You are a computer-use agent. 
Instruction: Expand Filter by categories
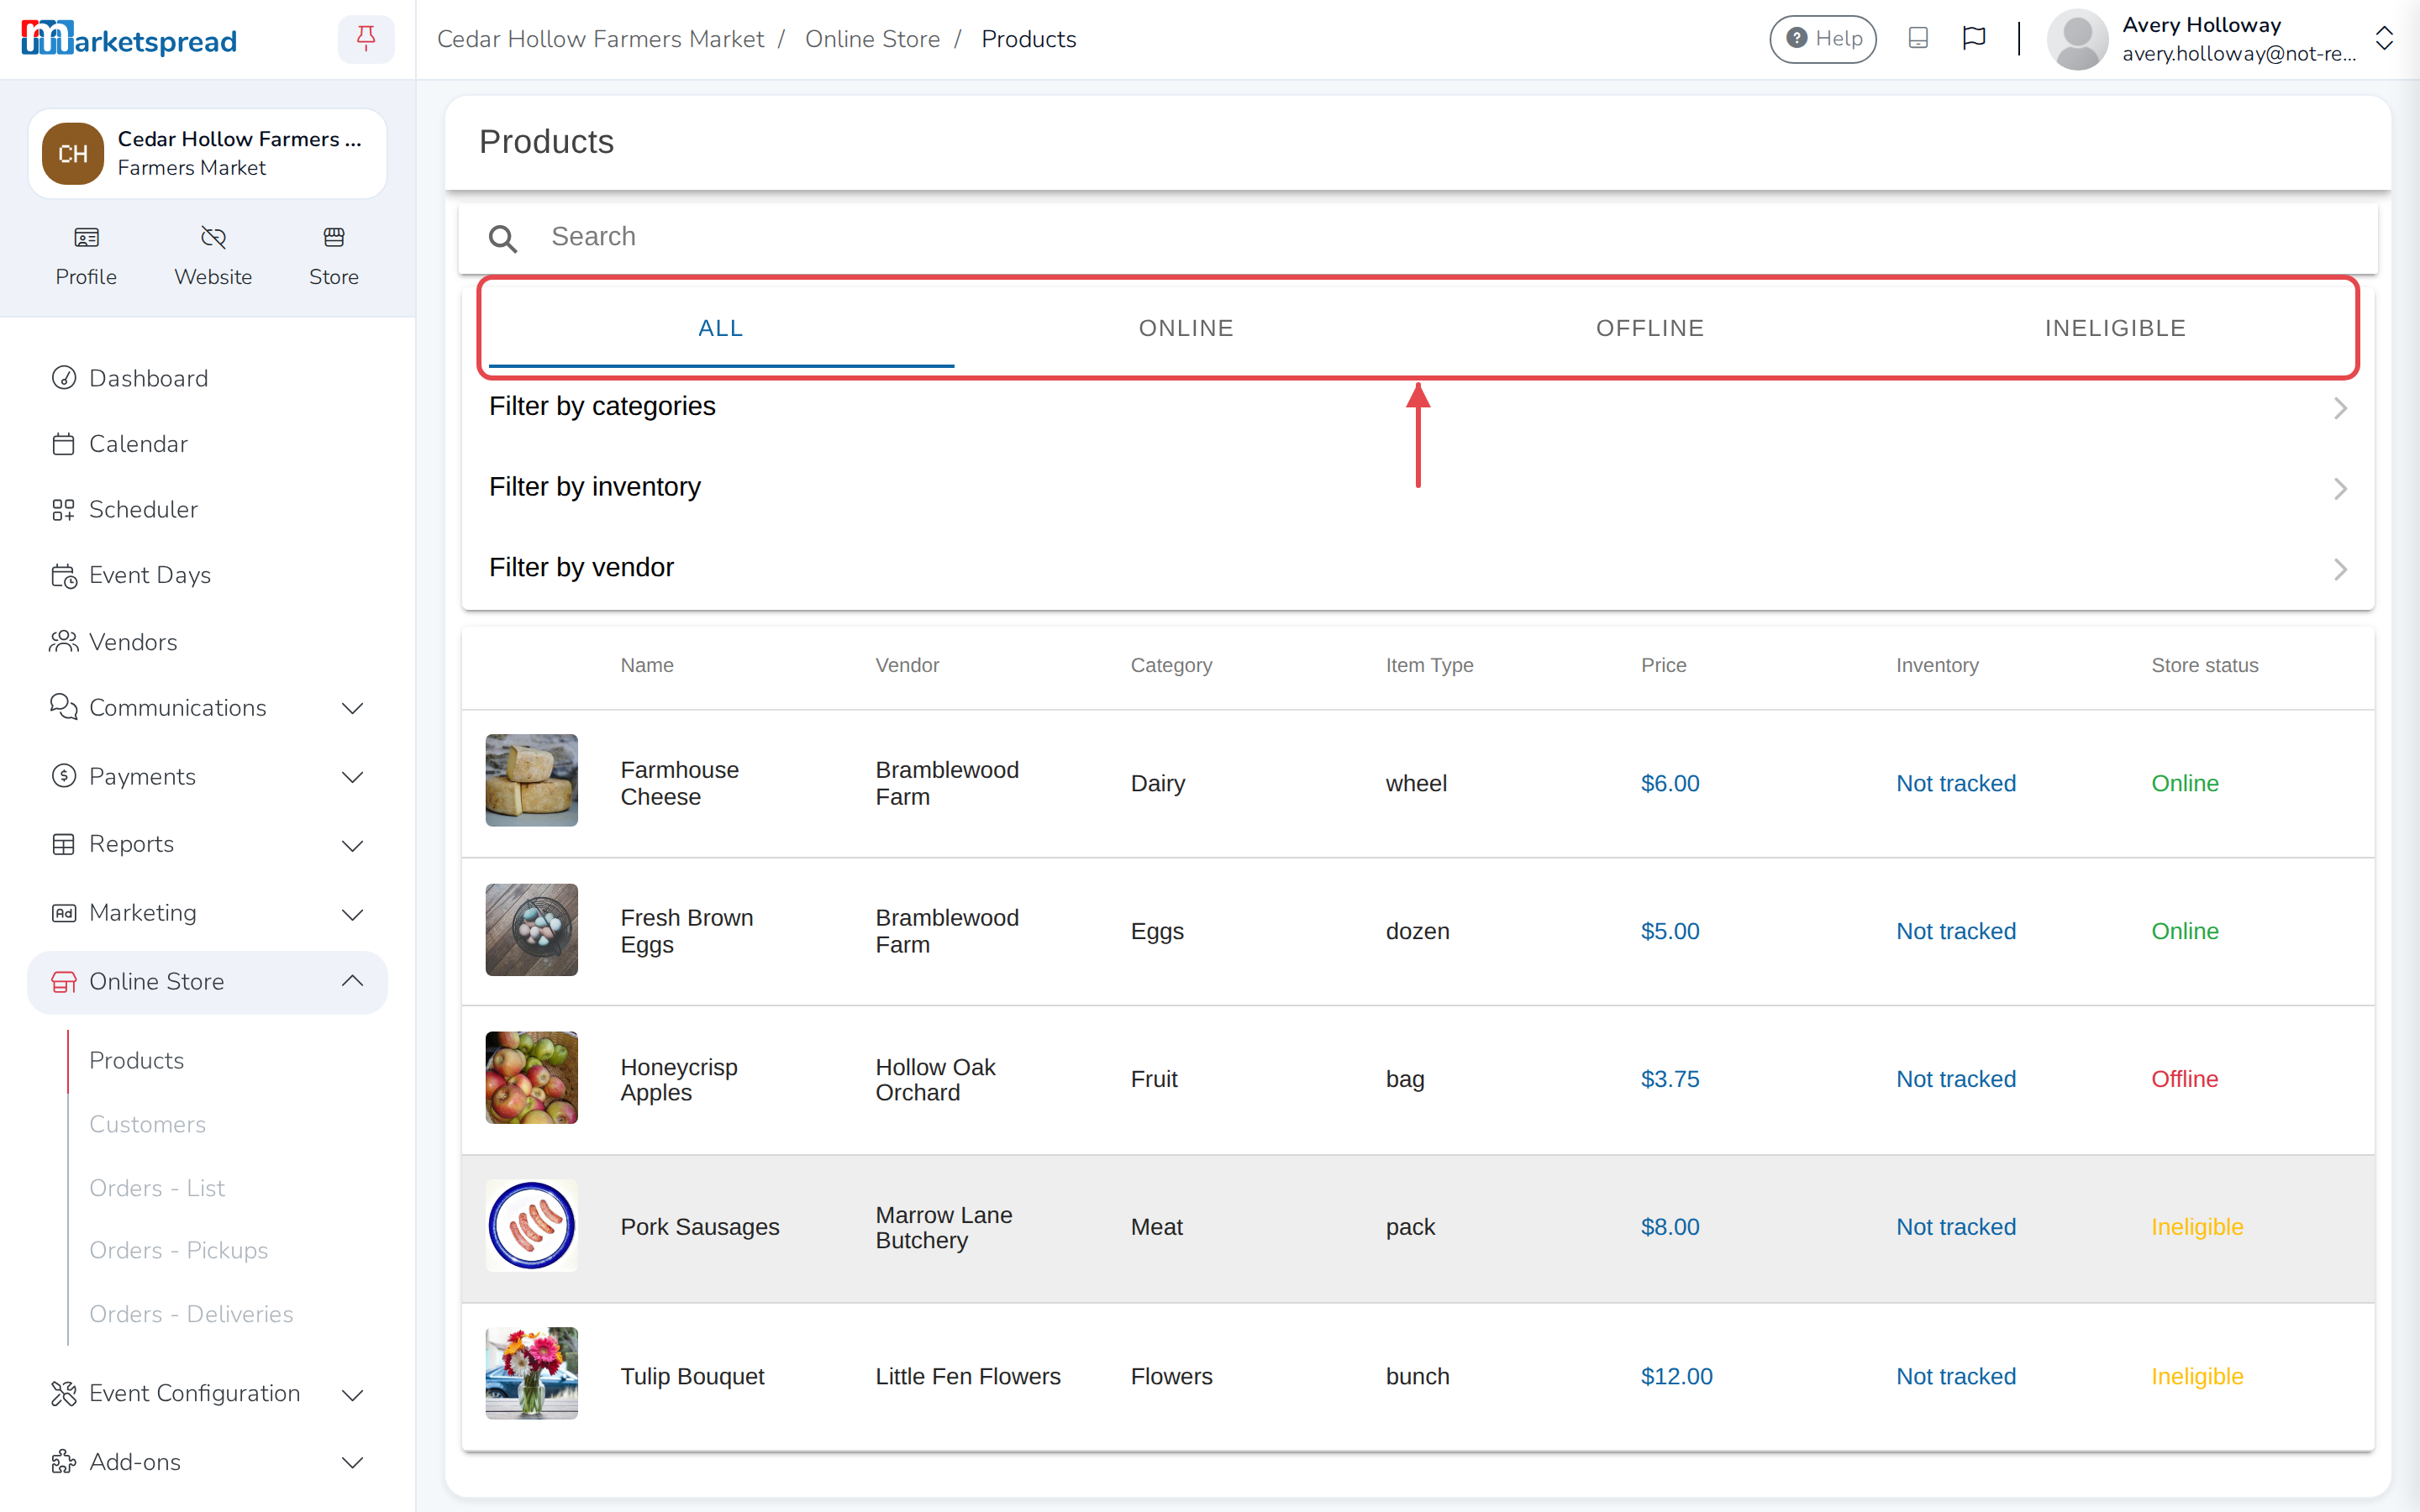[x=1417, y=407]
